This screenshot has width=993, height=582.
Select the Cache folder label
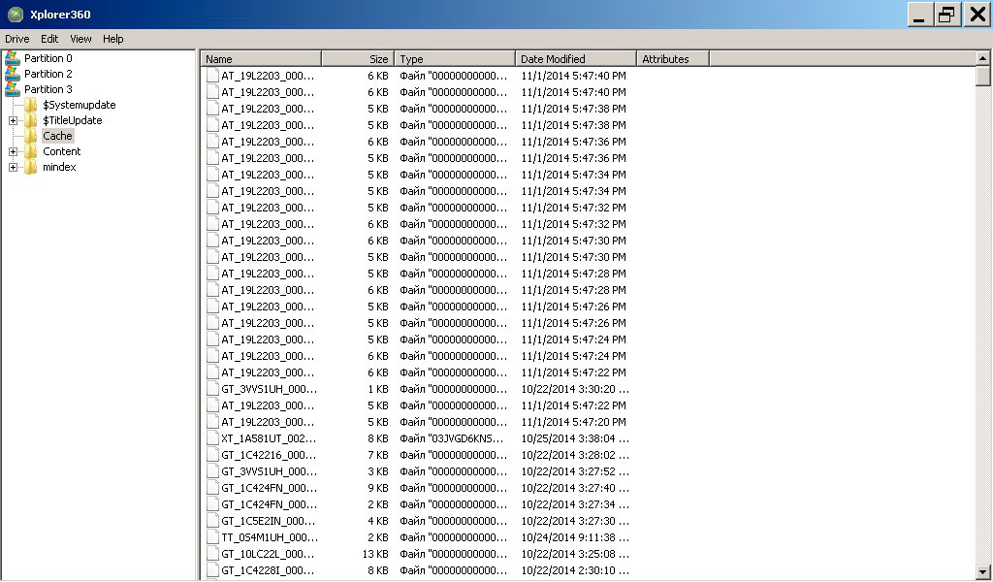click(57, 136)
